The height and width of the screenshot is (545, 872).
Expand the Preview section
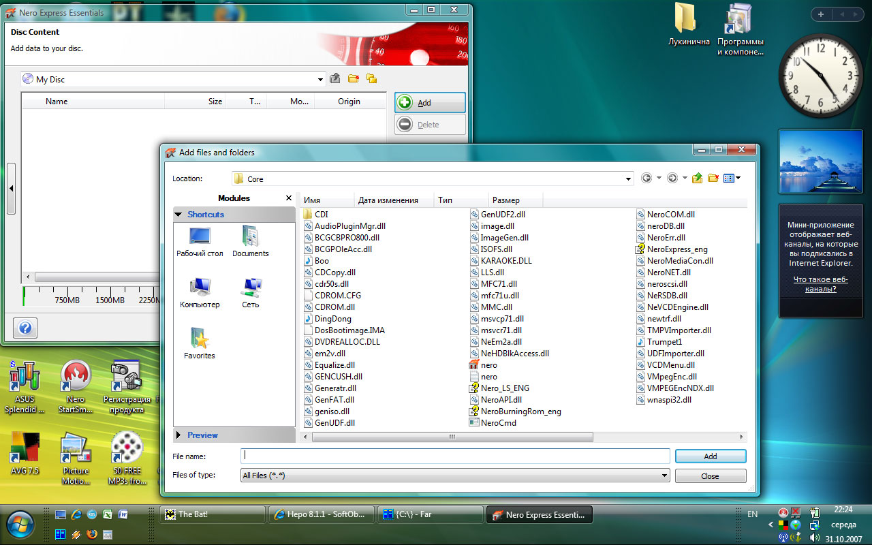click(x=202, y=435)
